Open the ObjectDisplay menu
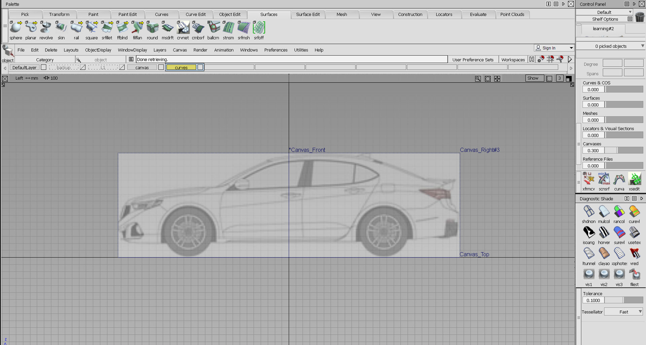This screenshot has height=345, width=646. coord(98,50)
